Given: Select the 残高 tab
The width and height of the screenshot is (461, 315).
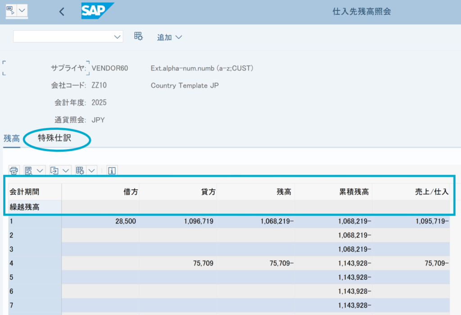Looking at the screenshot, I should pos(11,138).
